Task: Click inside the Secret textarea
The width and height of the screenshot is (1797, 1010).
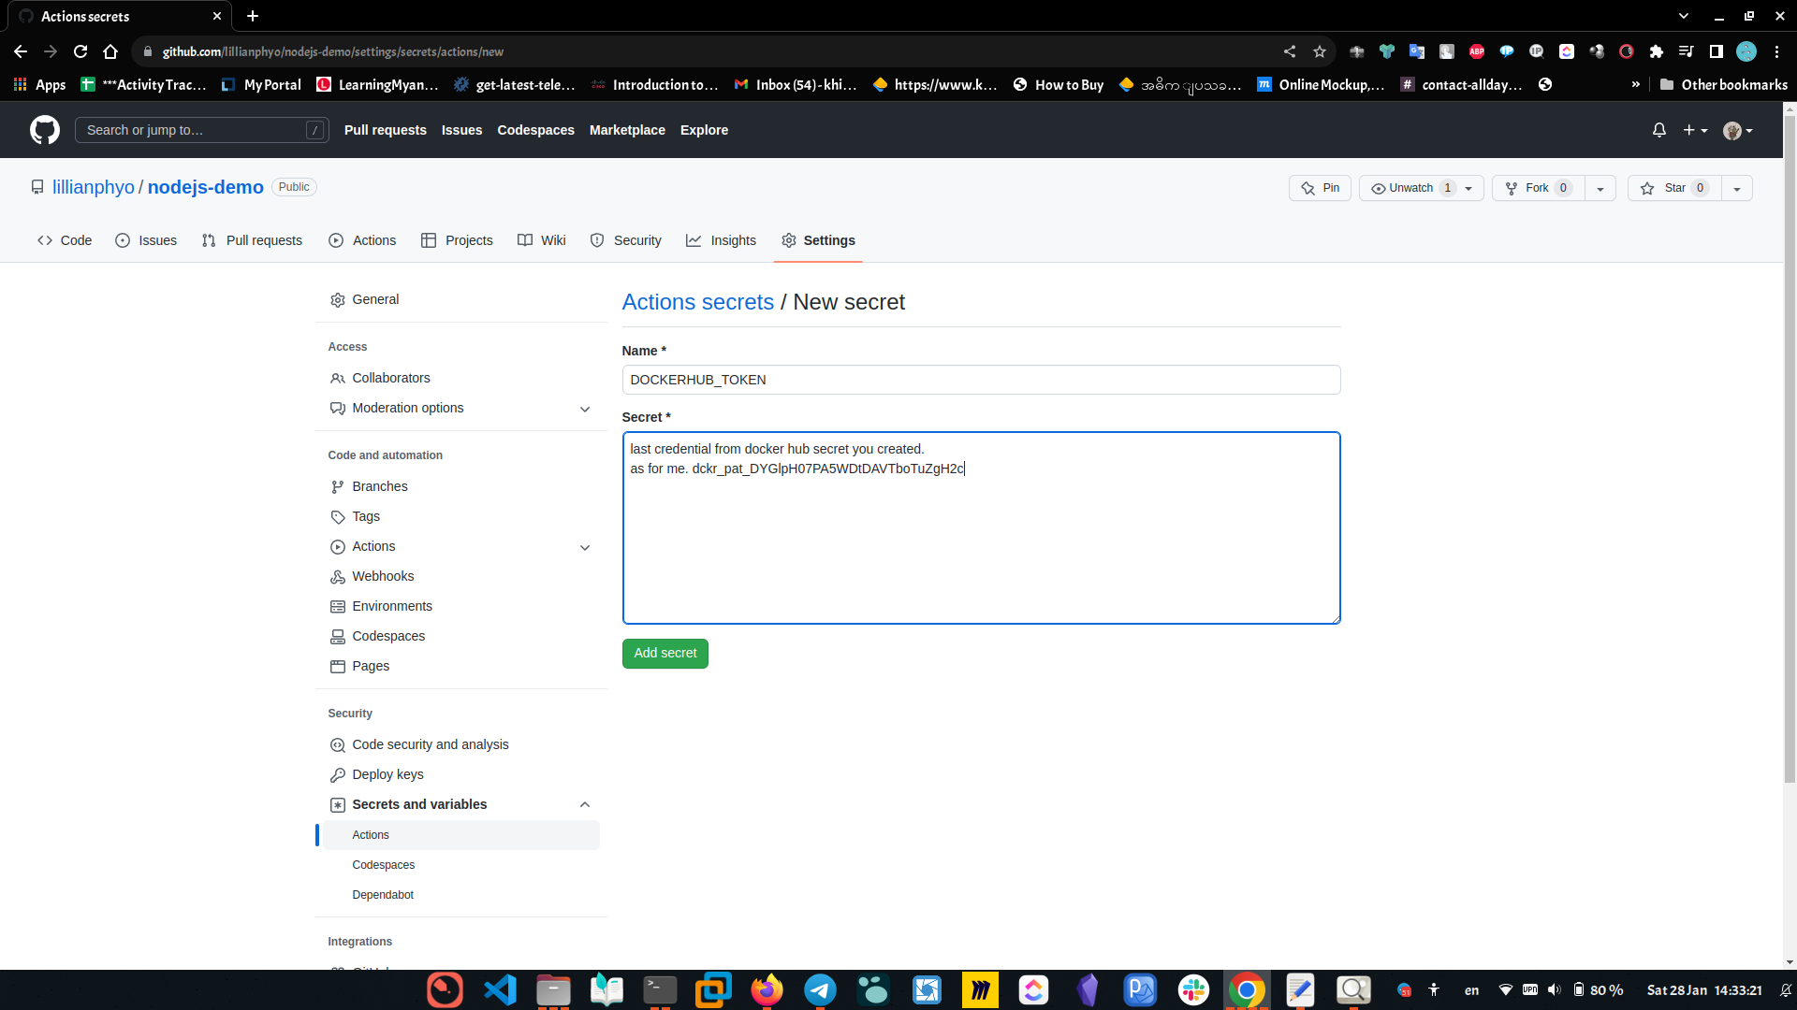Action: (x=981, y=527)
